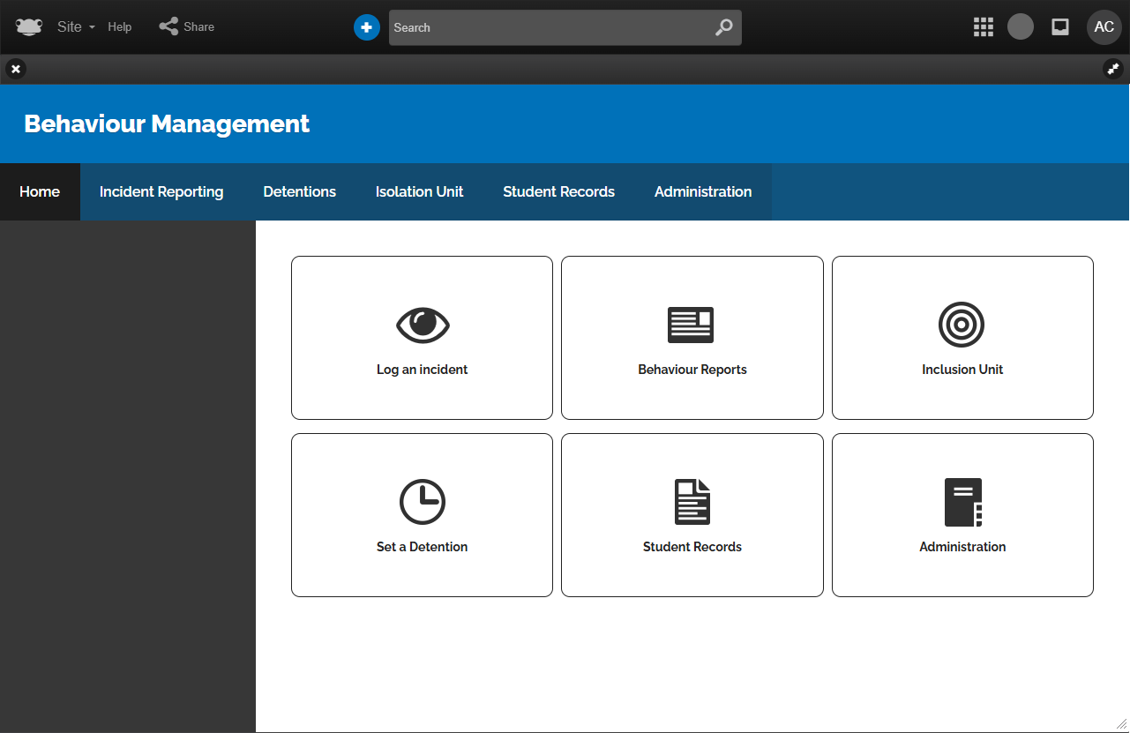Click the frog logo icon
The image size is (1130, 733).
(29, 27)
